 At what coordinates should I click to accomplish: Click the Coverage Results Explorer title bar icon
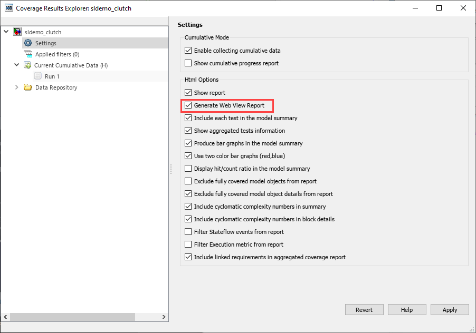click(x=9, y=8)
